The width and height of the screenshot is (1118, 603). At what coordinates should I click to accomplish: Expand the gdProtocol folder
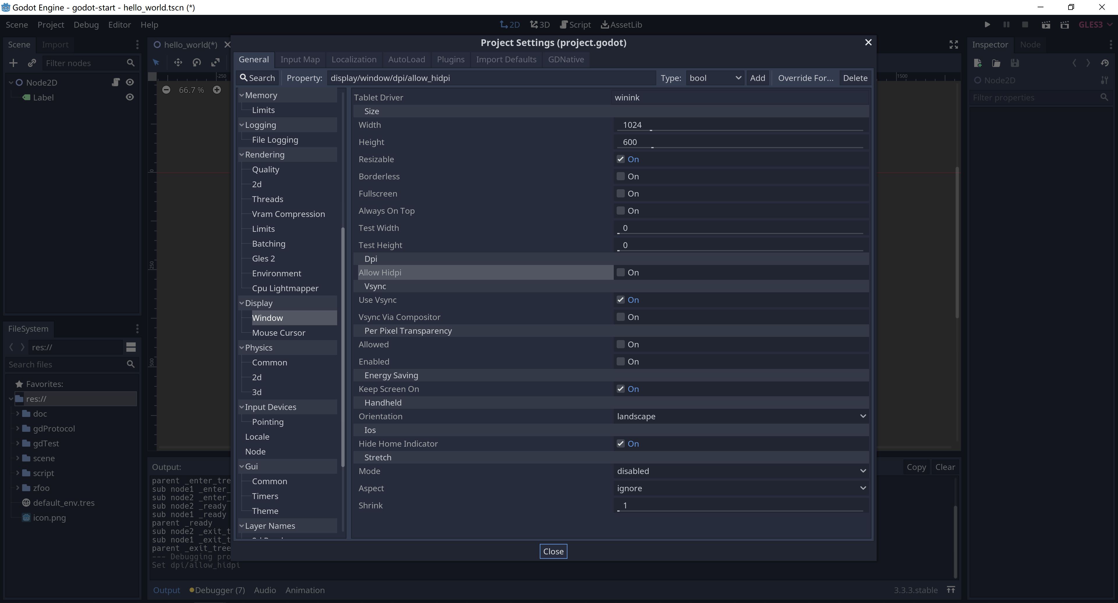17,429
